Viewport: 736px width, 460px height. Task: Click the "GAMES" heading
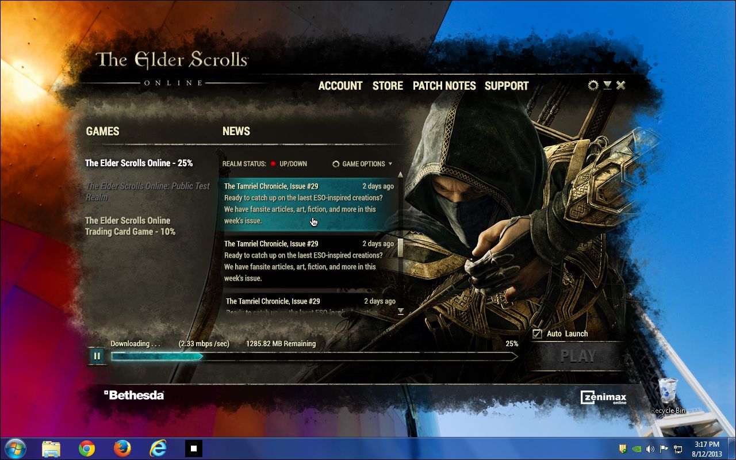click(102, 131)
